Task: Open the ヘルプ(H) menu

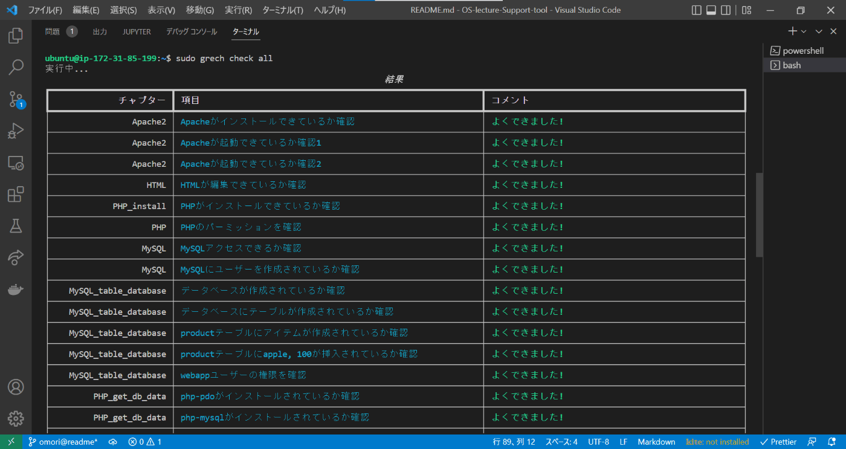Action: [330, 10]
